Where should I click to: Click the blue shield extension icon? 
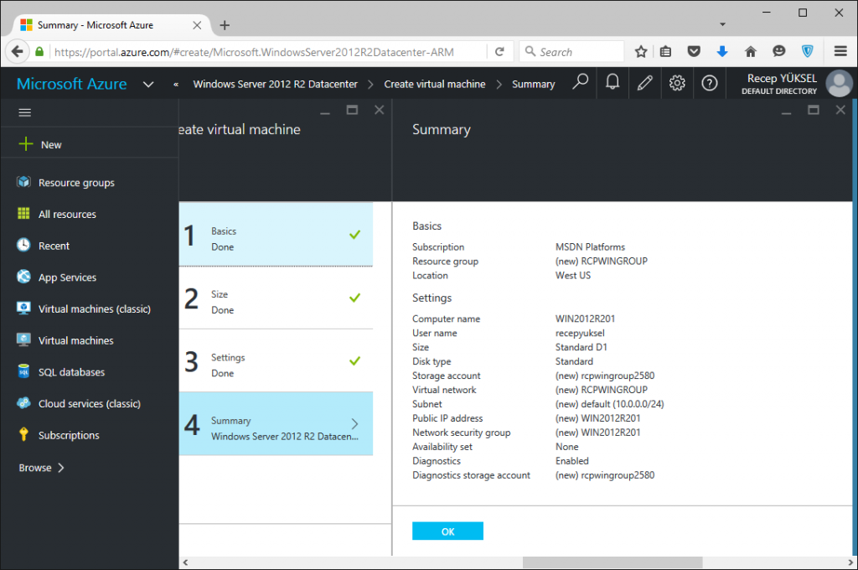807,51
